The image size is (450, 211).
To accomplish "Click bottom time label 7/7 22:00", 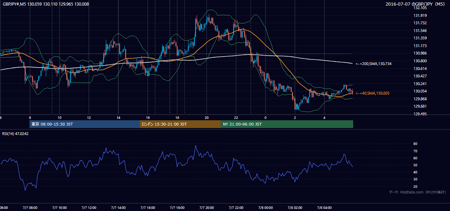I will (x=236, y=208).
